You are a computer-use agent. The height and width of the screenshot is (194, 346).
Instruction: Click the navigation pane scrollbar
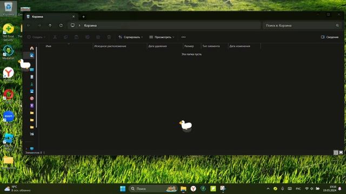pos(36,87)
